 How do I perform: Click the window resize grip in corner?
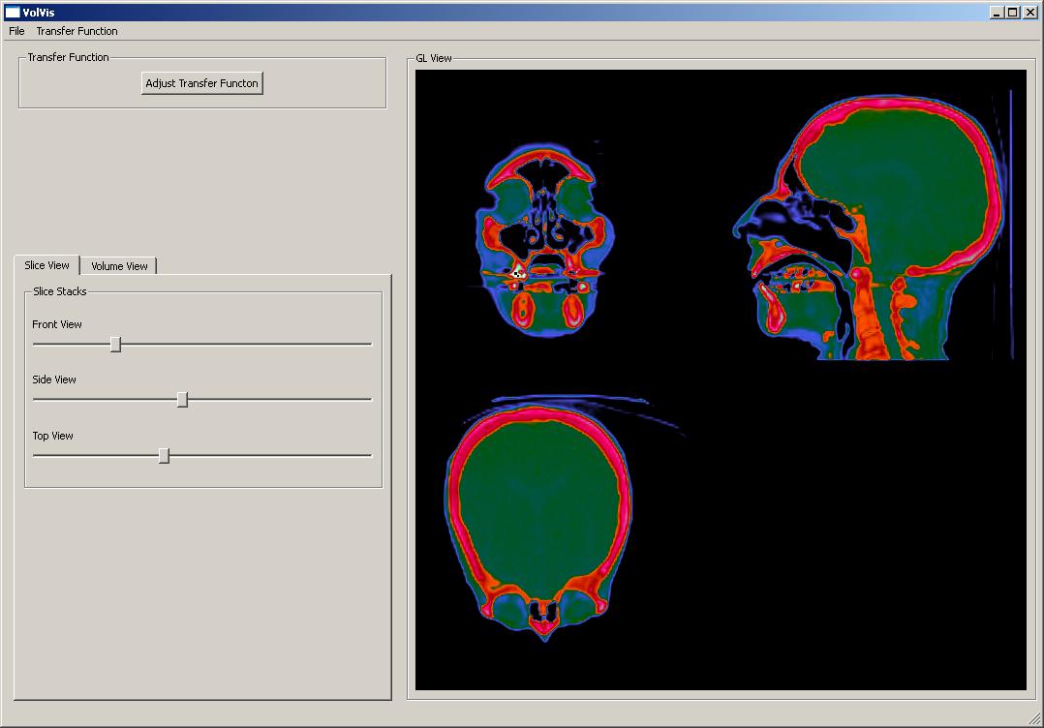pyautogui.click(x=1034, y=718)
